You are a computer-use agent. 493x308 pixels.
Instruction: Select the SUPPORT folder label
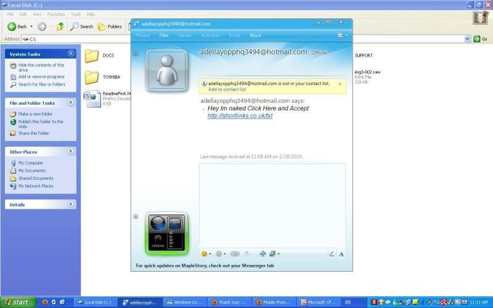(364, 55)
